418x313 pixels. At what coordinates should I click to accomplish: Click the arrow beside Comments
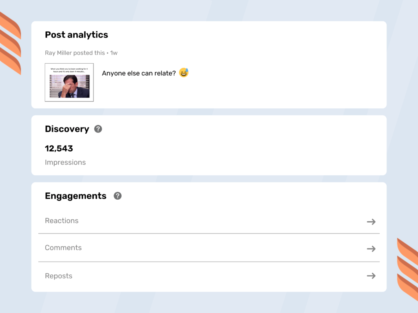[x=371, y=249]
